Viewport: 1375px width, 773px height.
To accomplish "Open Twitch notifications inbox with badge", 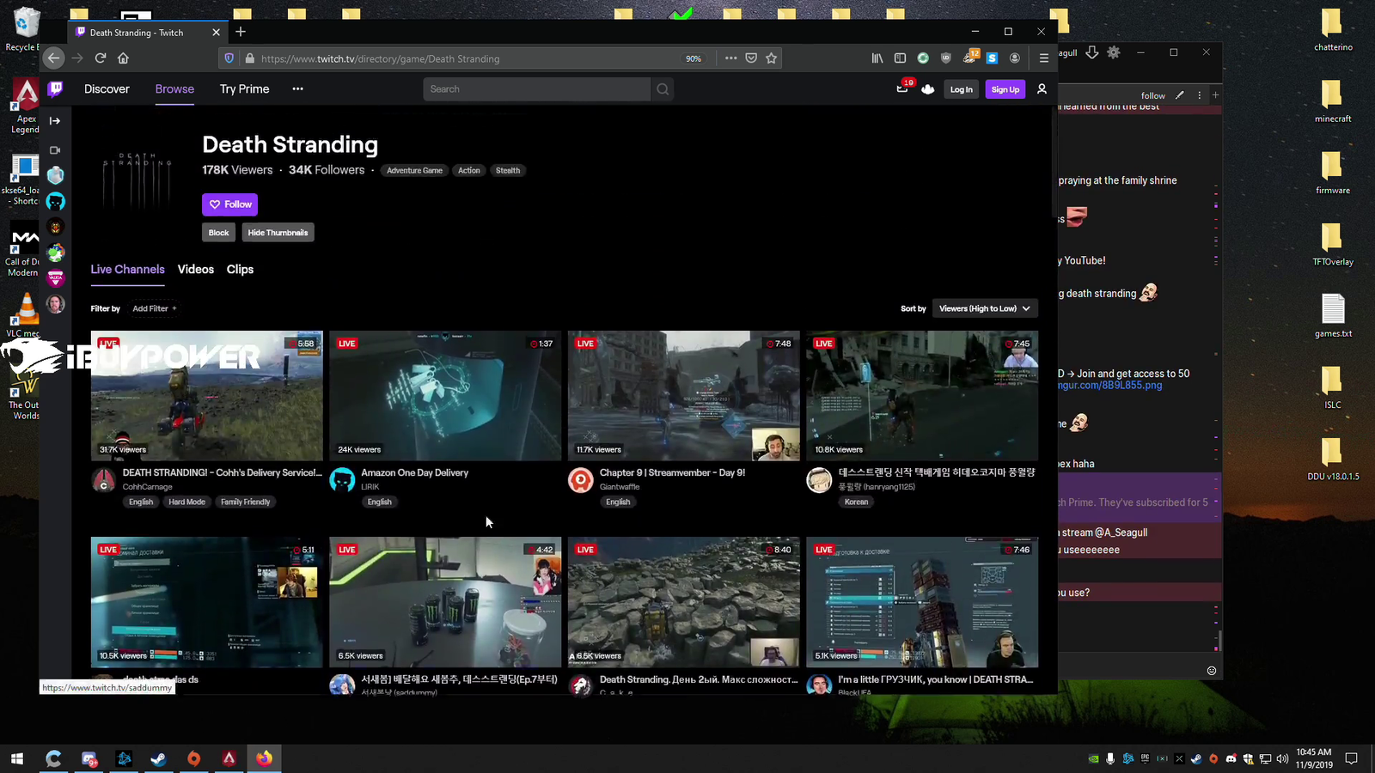I will [x=902, y=88].
